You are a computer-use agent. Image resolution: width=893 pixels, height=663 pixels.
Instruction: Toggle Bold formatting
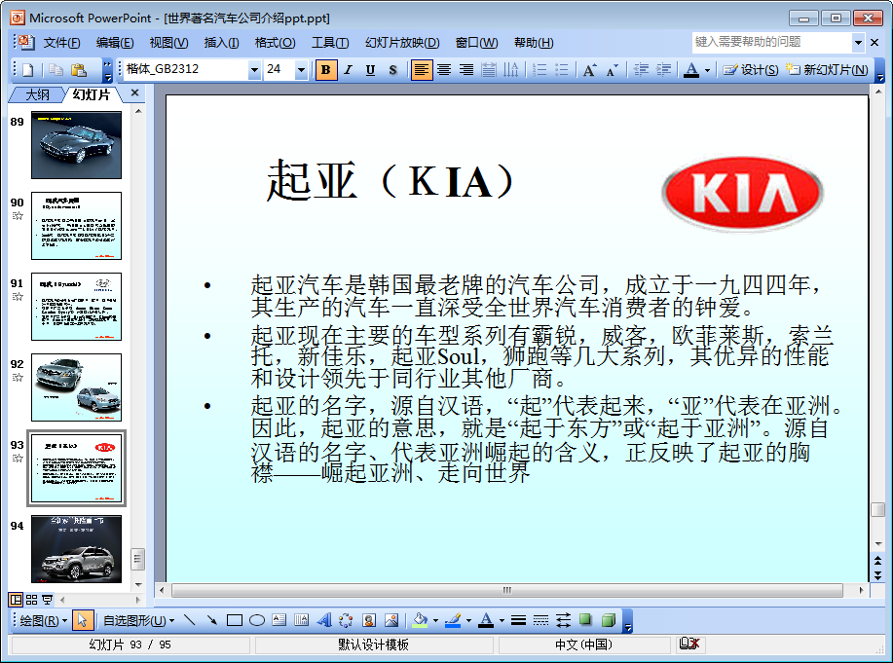point(326,69)
